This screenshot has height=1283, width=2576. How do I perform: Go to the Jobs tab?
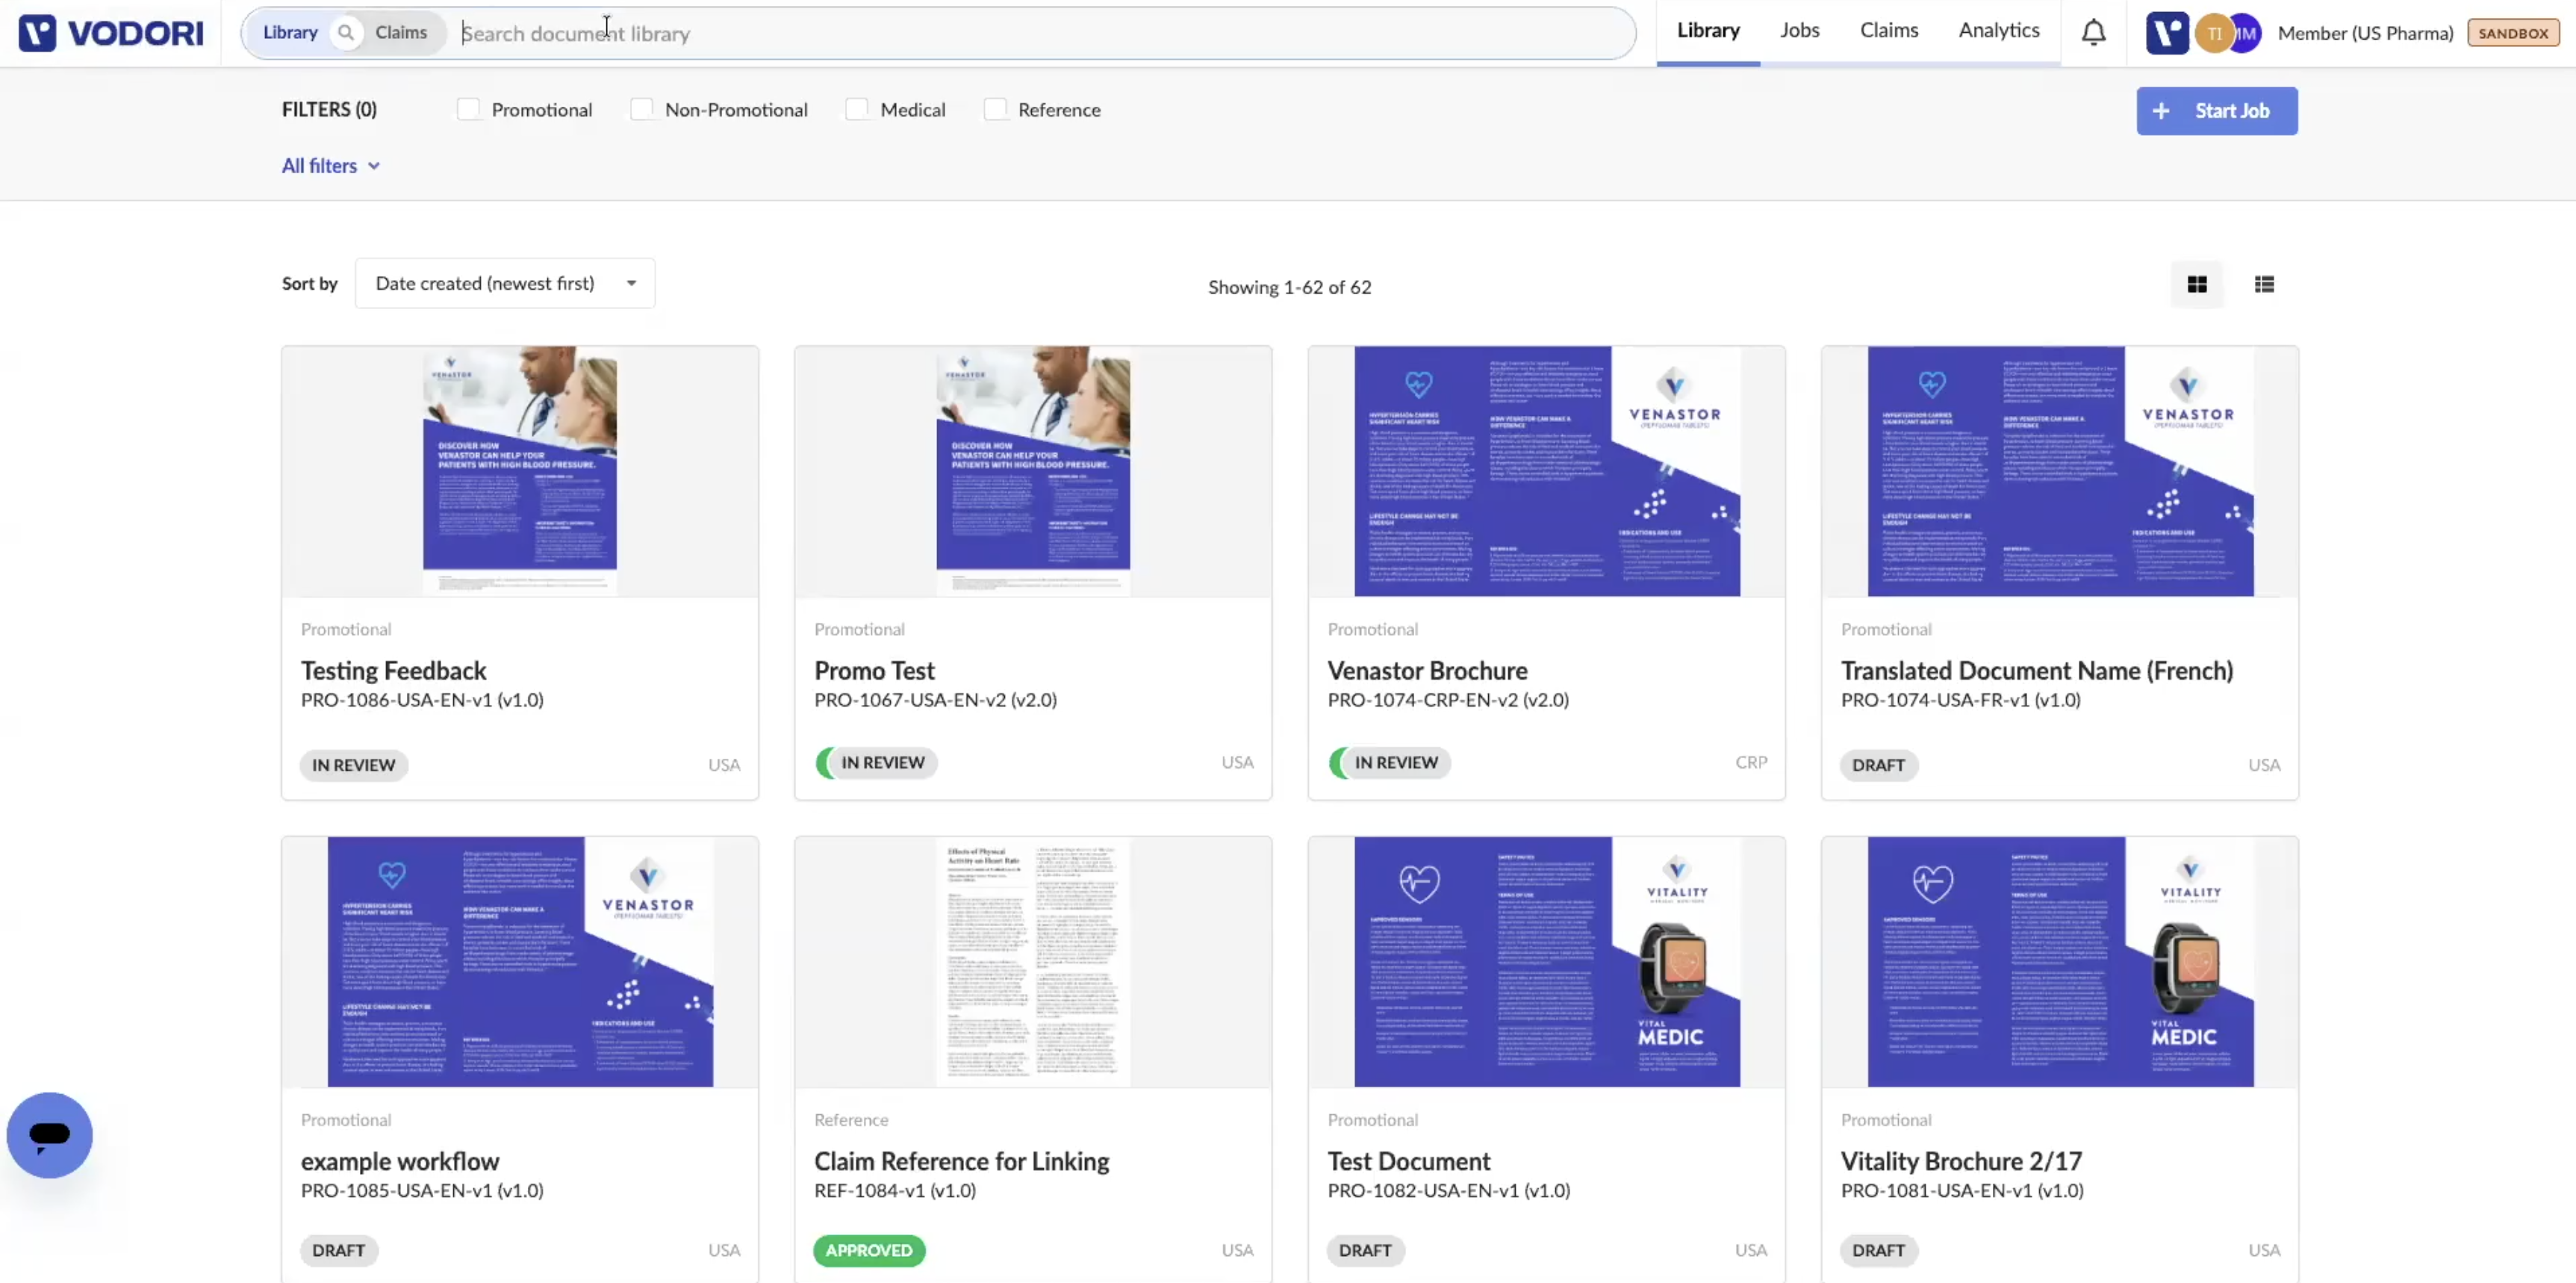pos(1799,30)
